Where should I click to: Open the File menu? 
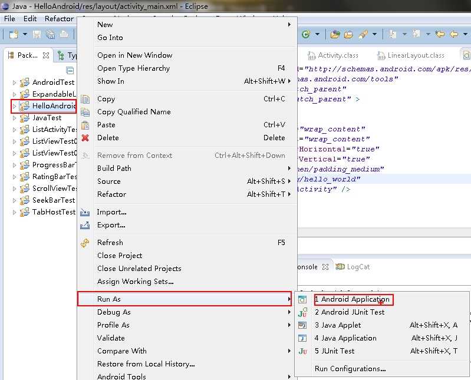click(x=9, y=19)
